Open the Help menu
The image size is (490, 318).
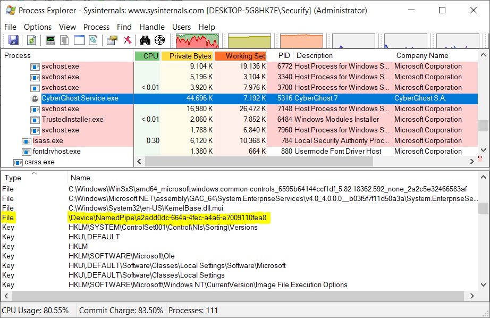point(207,27)
